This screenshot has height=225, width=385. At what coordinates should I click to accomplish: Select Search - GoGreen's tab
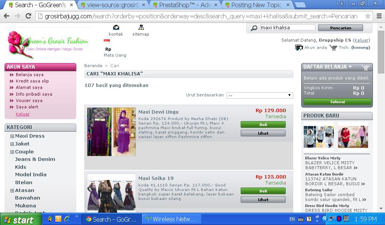coord(41,5)
